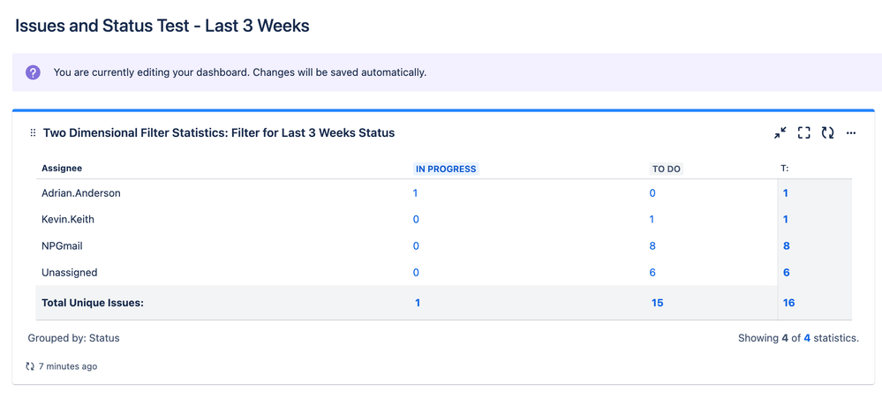Refresh the filter statistics gadget
This screenshot has height=399, width=882.
827,133
